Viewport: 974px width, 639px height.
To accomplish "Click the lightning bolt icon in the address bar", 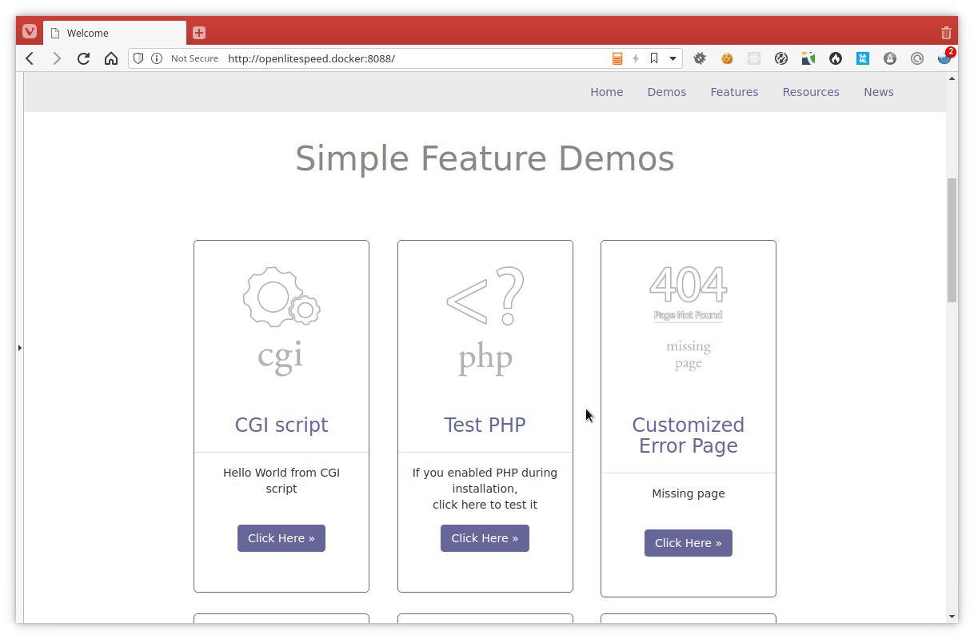I will (634, 58).
